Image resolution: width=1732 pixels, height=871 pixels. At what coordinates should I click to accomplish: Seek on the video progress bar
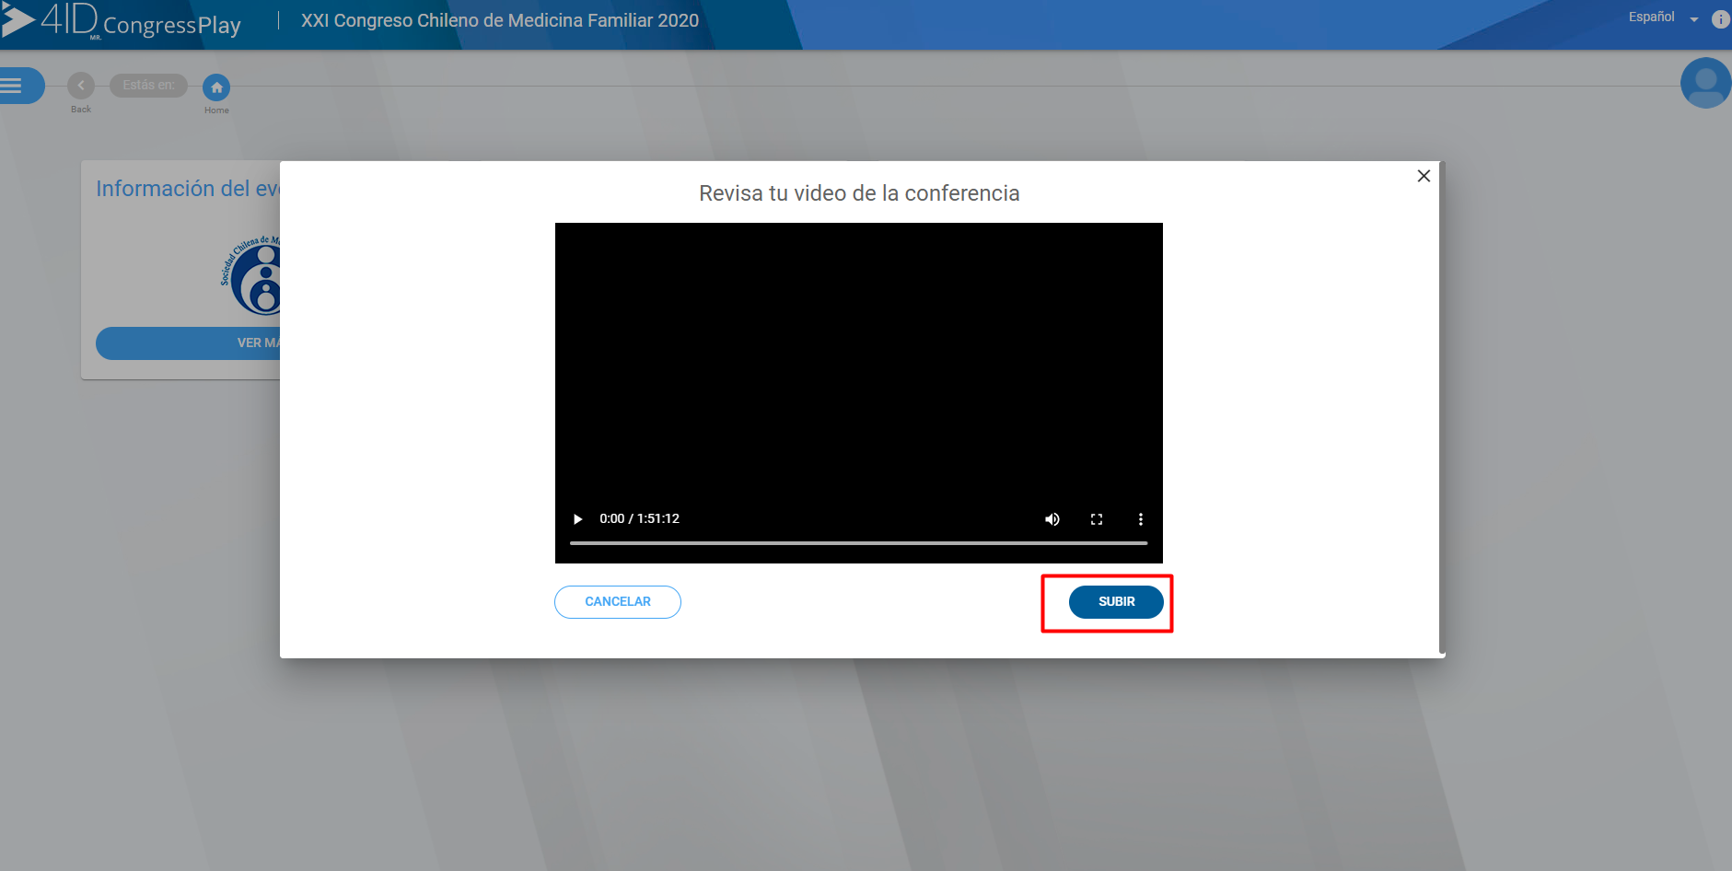[858, 543]
